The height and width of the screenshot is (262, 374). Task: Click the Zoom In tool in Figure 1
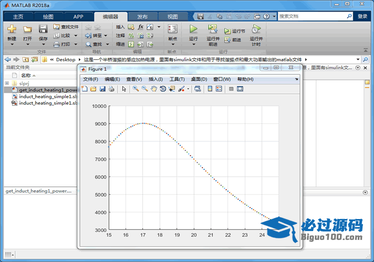pyautogui.click(x=135, y=89)
